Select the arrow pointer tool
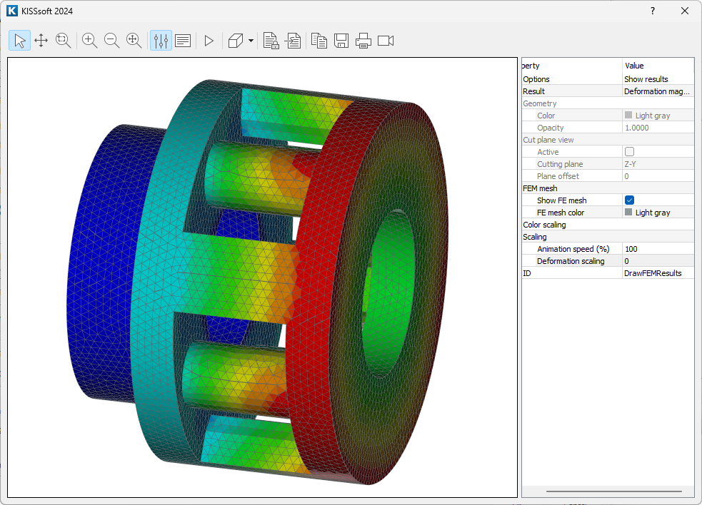Viewport: 702px width, 505px height. 19,41
